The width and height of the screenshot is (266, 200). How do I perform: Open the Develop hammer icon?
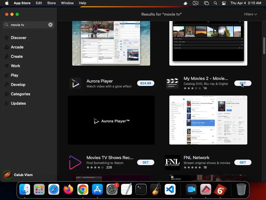pyautogui.click(x=6, y=85)
